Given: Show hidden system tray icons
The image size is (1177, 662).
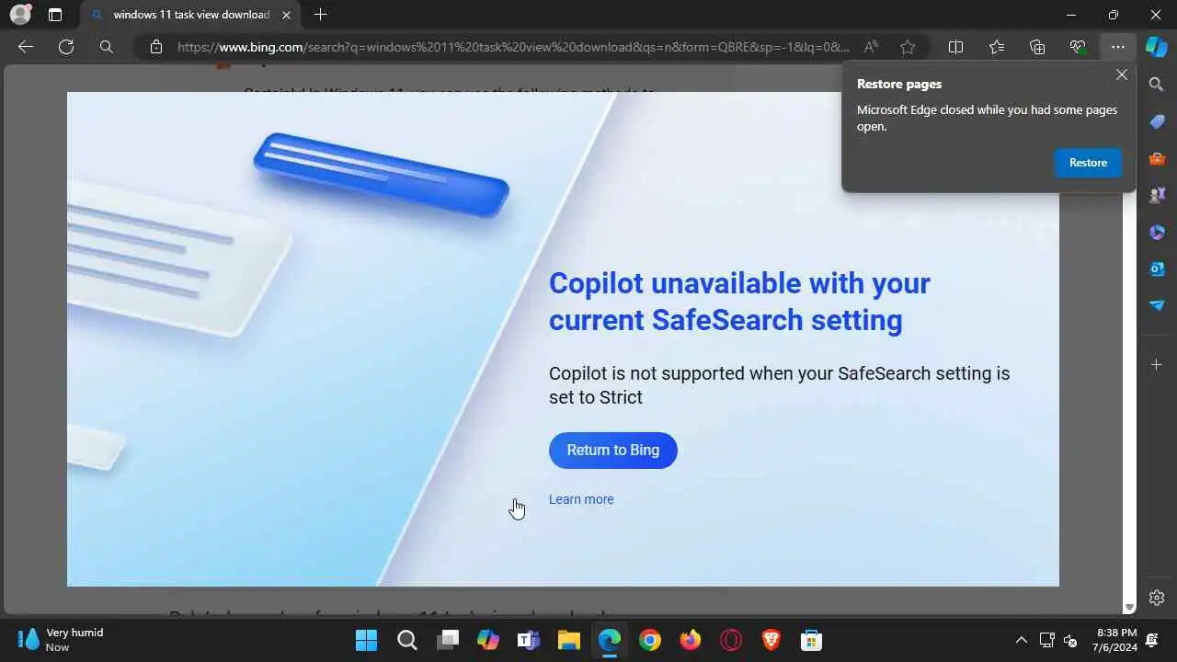Looking at the screenshot, I should [x=1021, y=640].
